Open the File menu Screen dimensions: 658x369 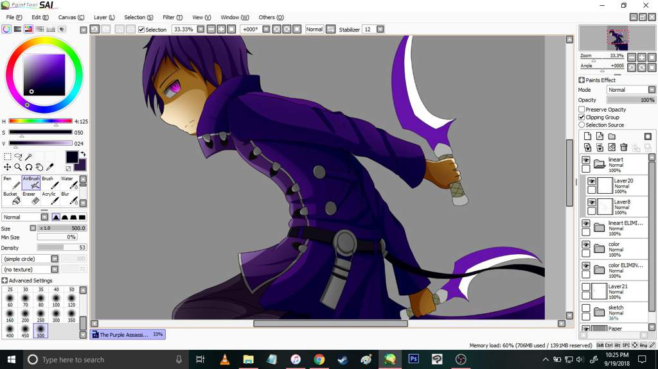[x=14, y=17]
